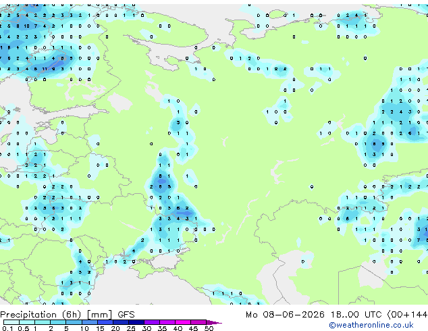Click the 0.1–0.5 mm legend color box
Image resolution: width=428 pixels, height=331 pixels.
[11, 322]
